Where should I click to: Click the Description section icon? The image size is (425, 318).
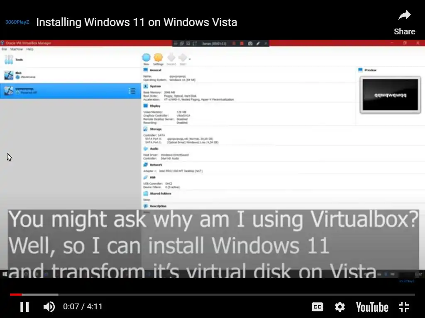[x=146, y=206]
